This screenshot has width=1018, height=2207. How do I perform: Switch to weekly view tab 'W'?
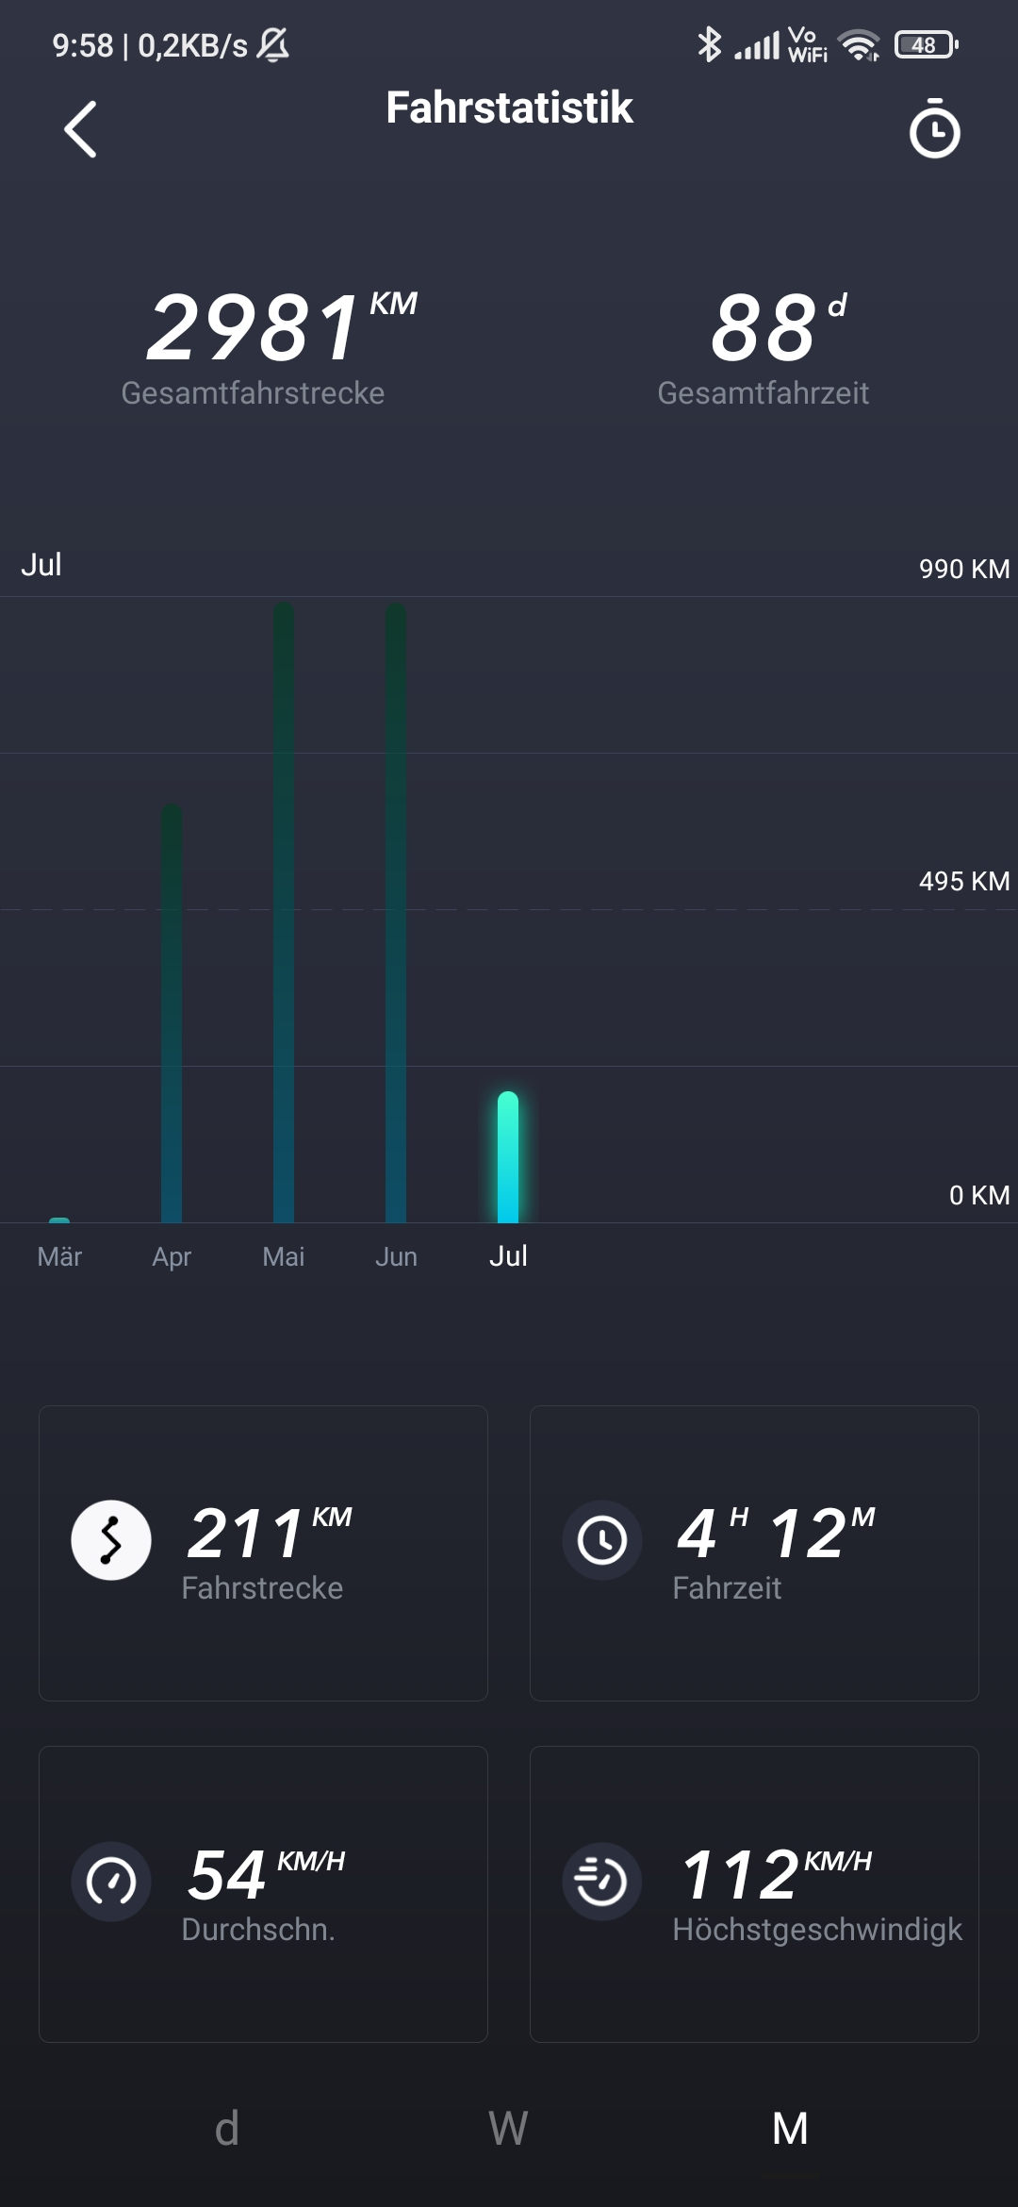tap(508, 2129)
